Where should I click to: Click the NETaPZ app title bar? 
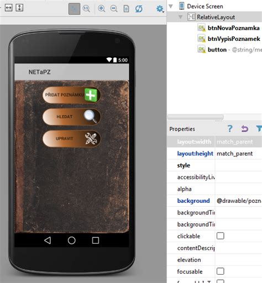(72, 72)
